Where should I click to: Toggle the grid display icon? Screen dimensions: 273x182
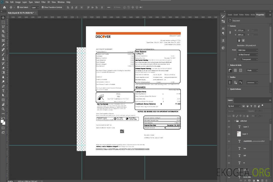point(235,70)
